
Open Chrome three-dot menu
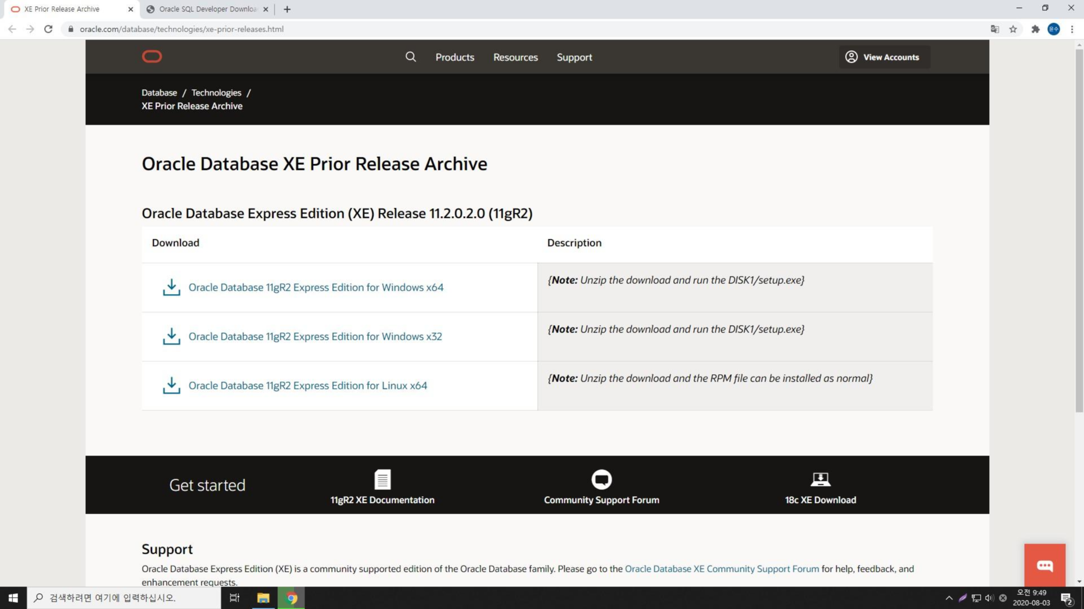pyautogui.click(x=1072, y=29)
